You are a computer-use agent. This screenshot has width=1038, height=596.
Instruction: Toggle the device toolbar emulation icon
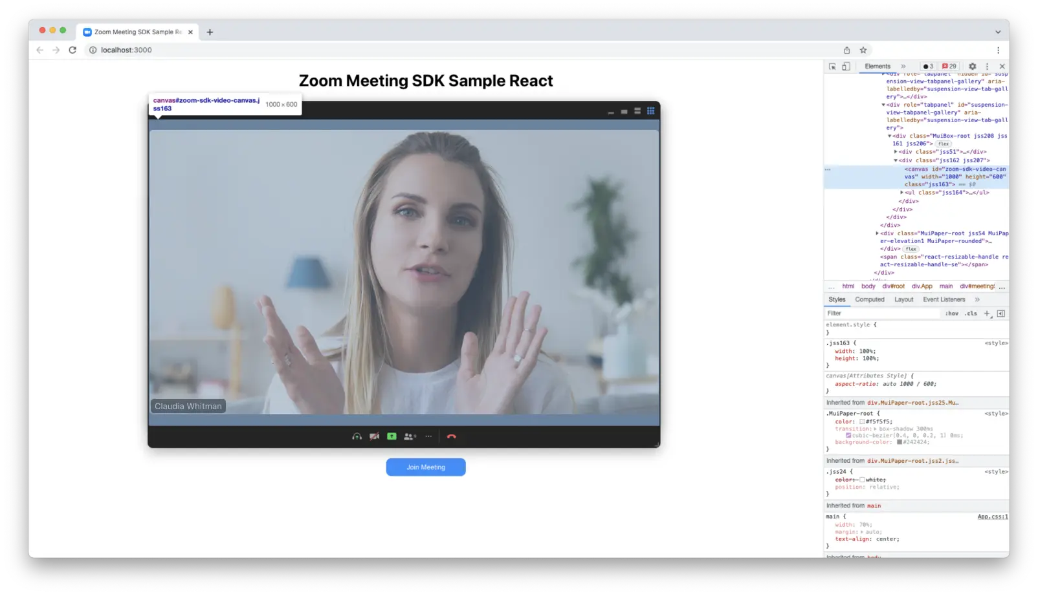(x=846, y=67)
